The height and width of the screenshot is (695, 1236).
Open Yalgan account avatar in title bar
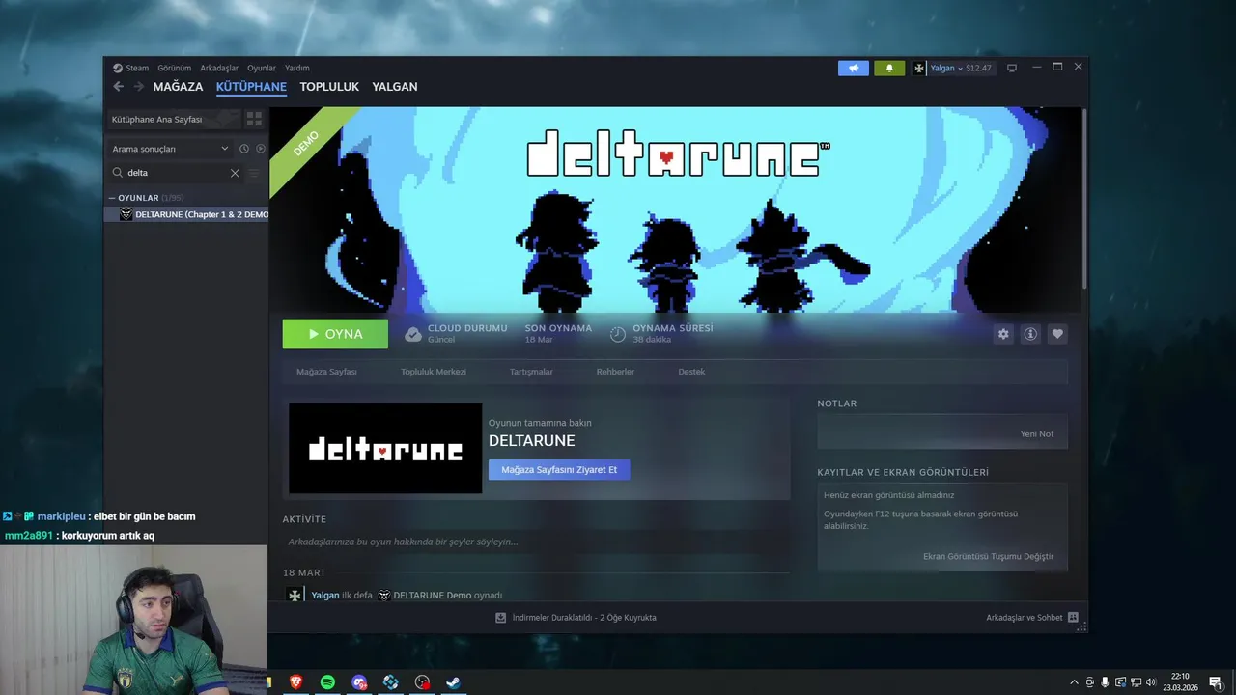(919, 68)
